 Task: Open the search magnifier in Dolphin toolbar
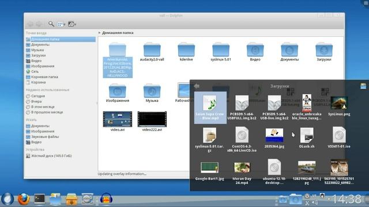51,24
